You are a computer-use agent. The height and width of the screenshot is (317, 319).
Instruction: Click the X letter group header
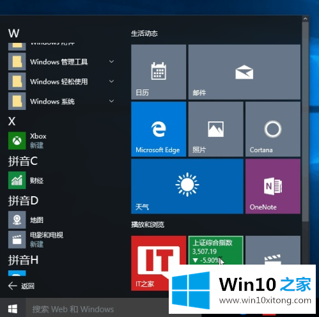[12, 121]
